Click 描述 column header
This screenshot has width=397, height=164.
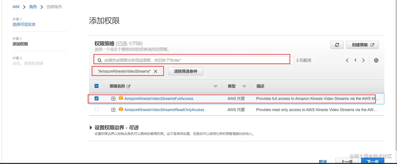pos(260,86)
